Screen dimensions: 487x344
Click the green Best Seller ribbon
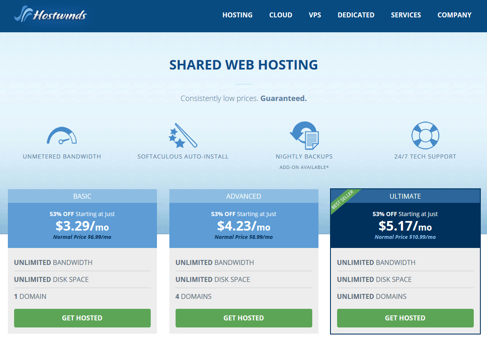[344, 200]
